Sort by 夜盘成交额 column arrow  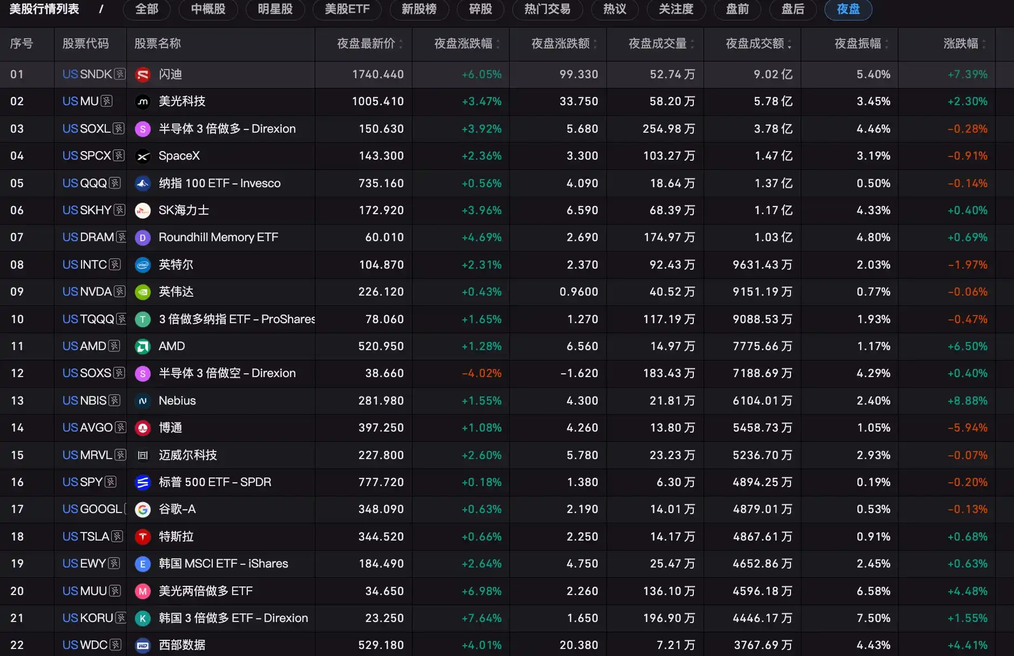click(x=789, y=44)
